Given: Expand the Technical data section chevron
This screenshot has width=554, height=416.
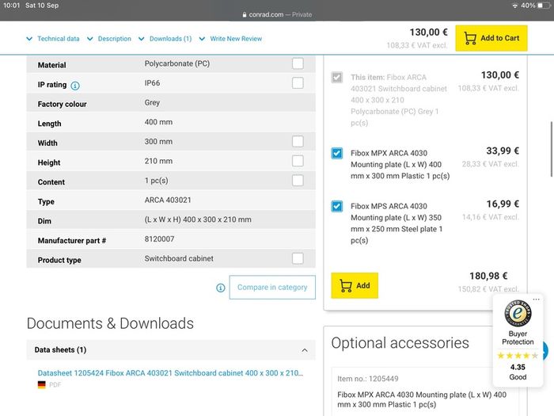Looking at the screenshot, I should click(x=29, y=39).
